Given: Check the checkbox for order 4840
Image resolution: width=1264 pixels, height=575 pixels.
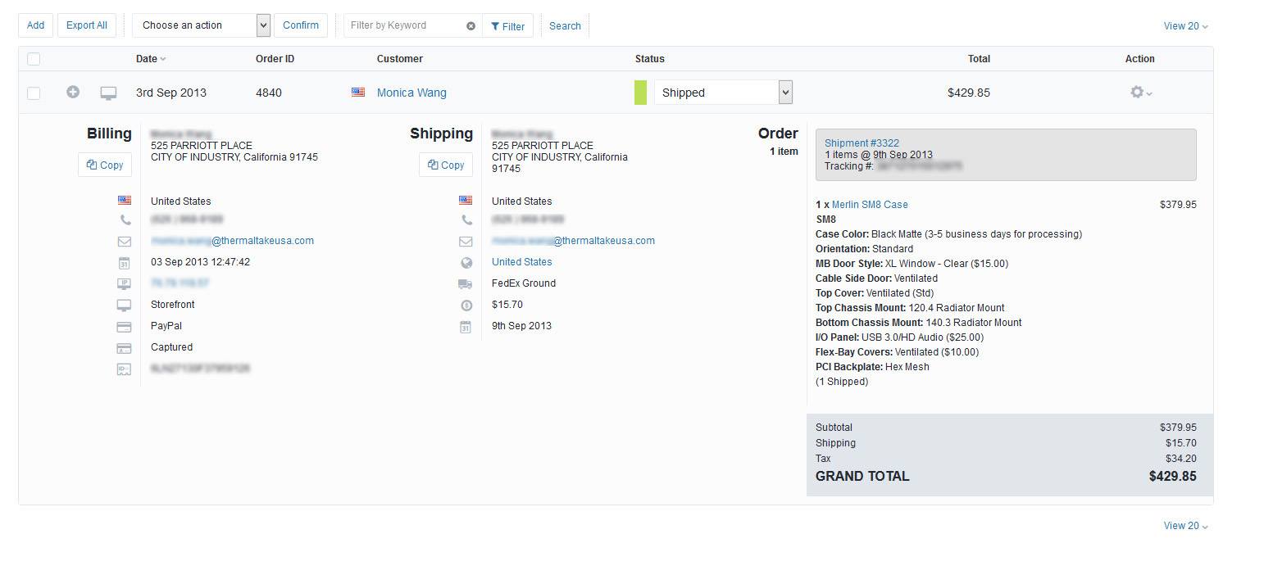Looking at the screenshot, I should 34,93.
